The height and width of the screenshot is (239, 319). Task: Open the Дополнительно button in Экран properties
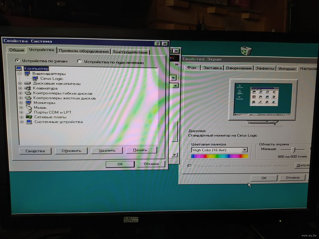click(302, 165)
